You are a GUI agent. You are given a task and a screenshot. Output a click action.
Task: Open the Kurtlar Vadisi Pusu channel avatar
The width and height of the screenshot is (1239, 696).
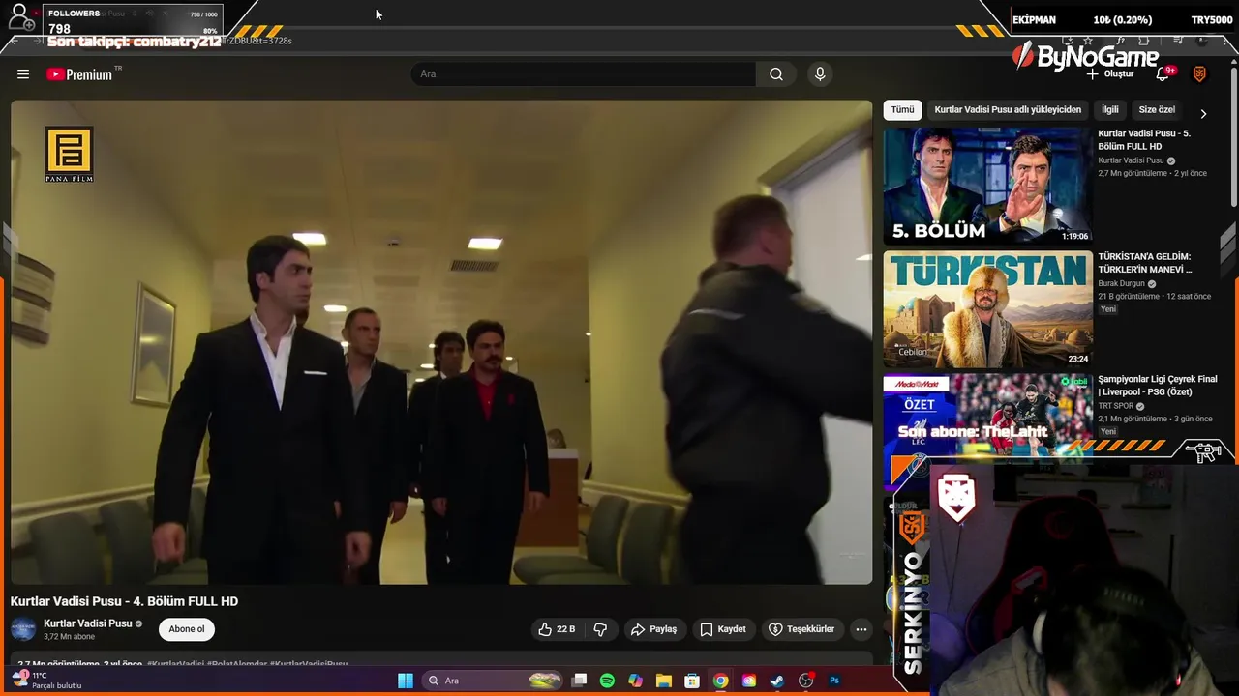point(23,629)
